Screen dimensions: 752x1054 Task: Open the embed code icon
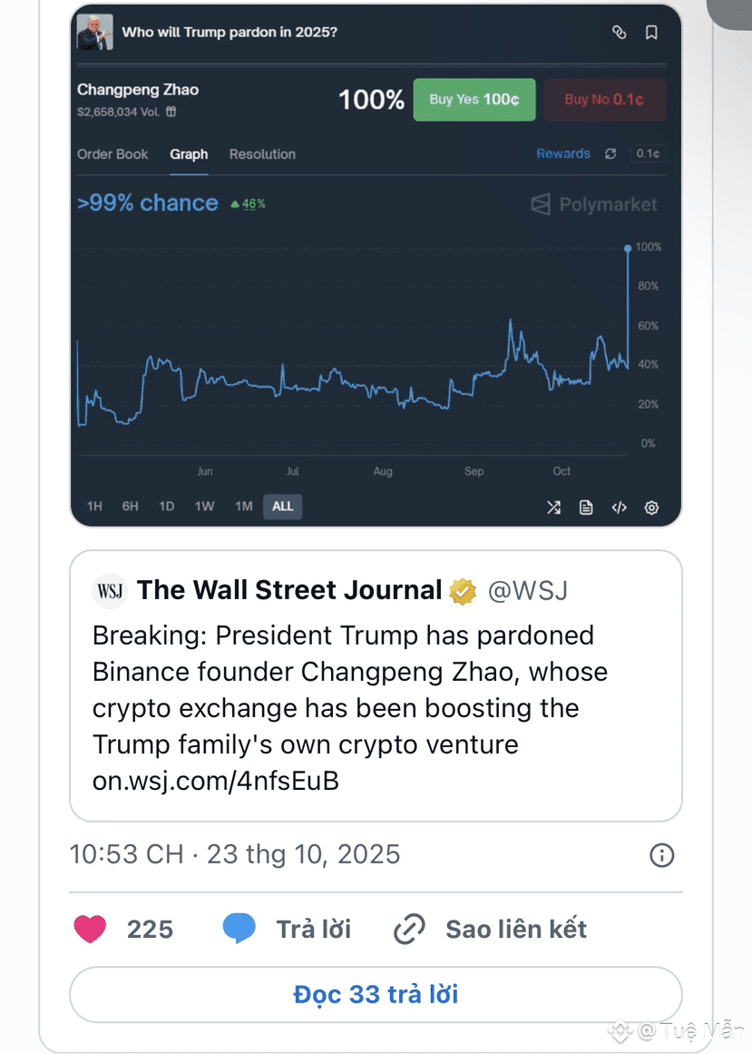click(x=619, y=507)
